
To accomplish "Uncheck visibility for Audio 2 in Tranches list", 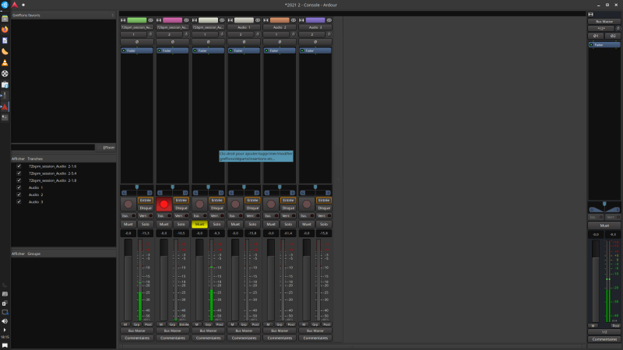I will tap(19, 194).
